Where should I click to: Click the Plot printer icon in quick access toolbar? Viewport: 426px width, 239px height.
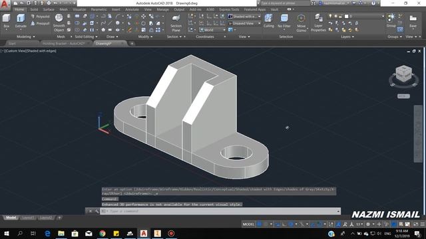tap(49, 3)
